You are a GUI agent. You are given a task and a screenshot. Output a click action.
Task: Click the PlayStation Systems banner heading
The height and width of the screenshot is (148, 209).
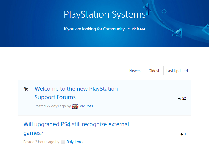[105, 14]
